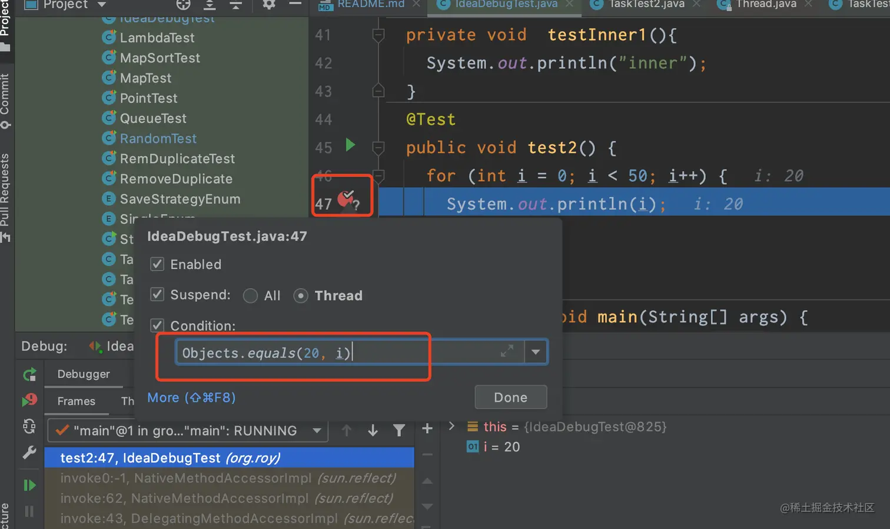890x529 pixels.
Task: Select RemDuplicateTest in the project tree
Action: 177,158
